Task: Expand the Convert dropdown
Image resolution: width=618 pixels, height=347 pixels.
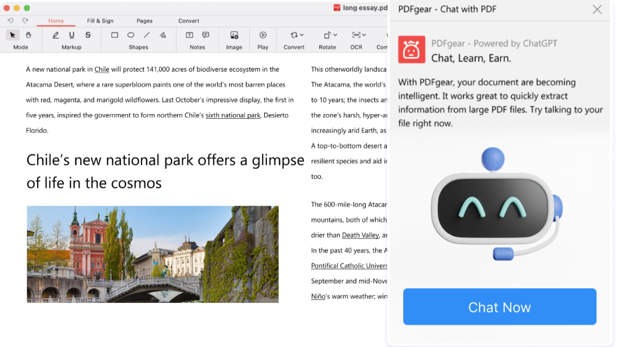Action: point(297,35)
